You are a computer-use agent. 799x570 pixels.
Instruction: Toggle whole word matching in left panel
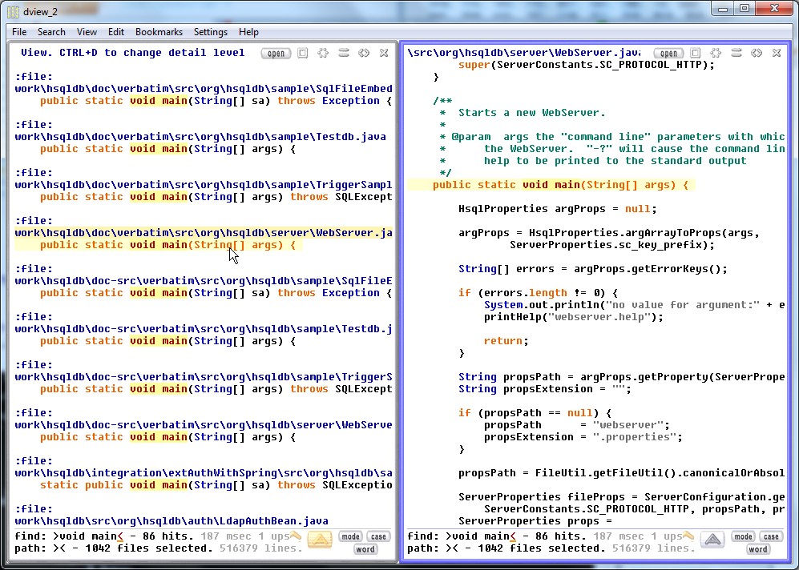tap(365, 549)
